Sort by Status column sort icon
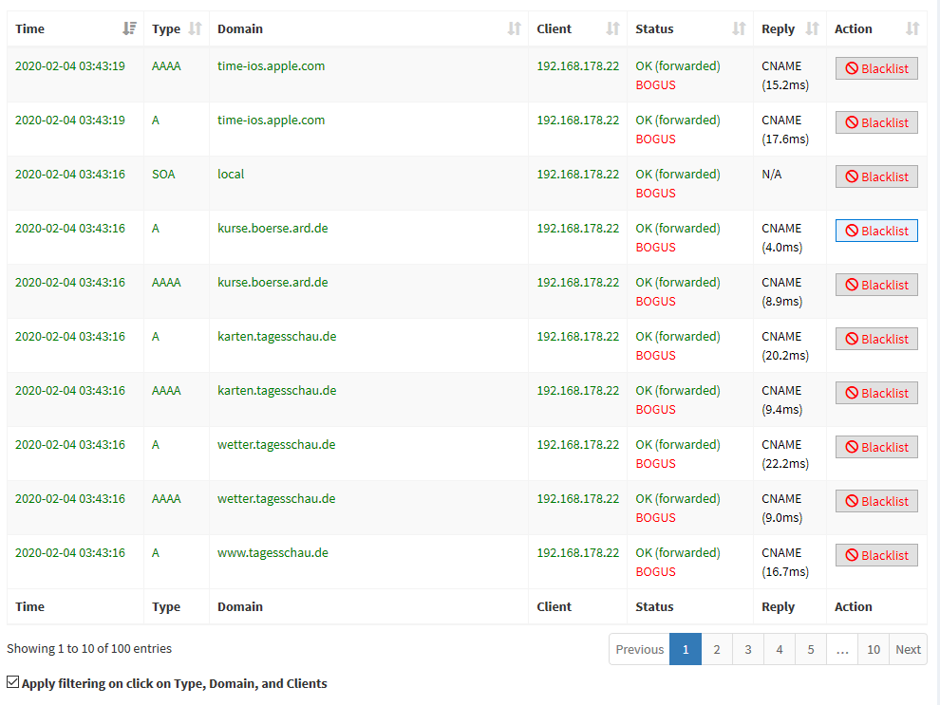This screenshot has height=705, width=940. [x=739, y=28]
